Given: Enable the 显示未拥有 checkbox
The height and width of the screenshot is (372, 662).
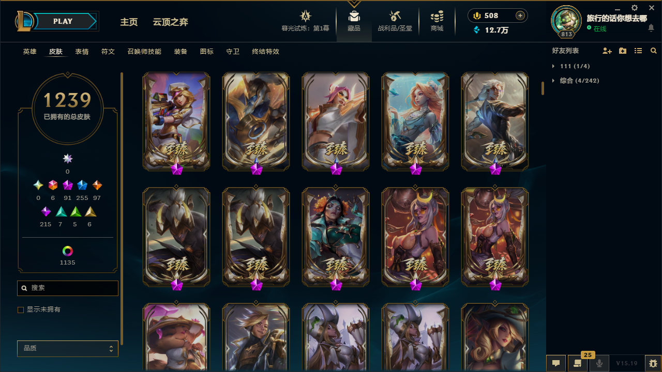Looking at the screenshot, I should coord(21,310).
